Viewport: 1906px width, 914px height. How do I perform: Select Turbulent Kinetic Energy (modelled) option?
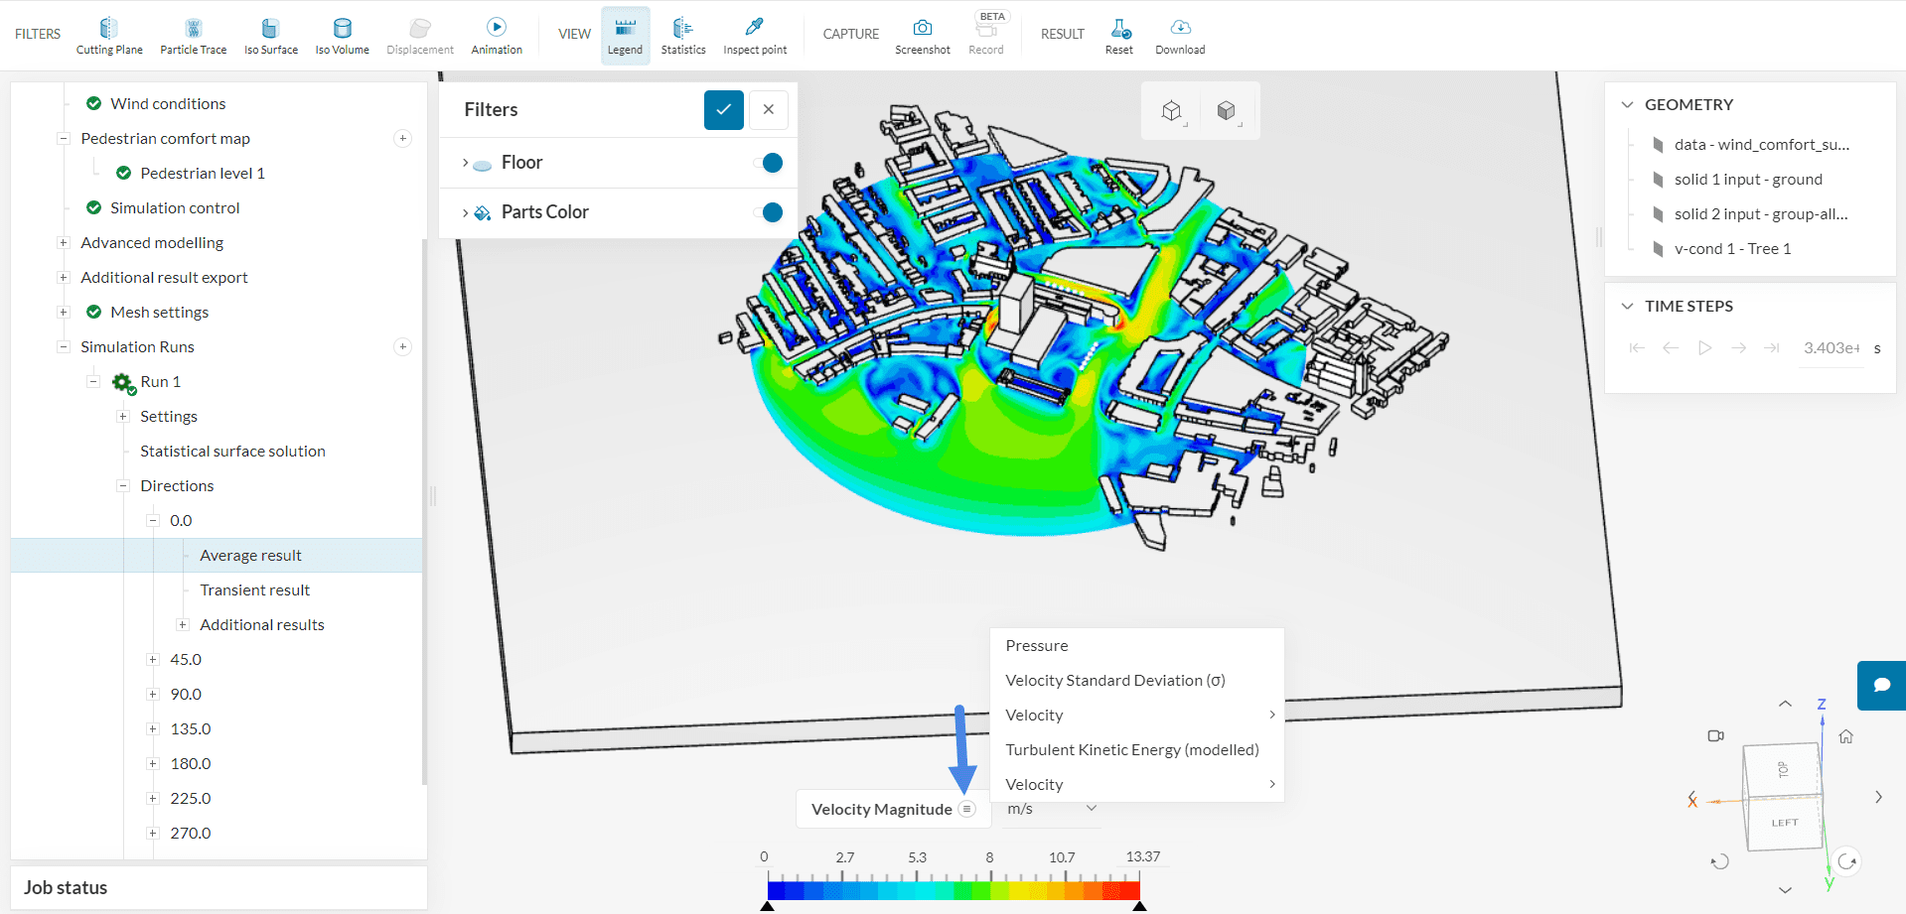(1131, 750)
